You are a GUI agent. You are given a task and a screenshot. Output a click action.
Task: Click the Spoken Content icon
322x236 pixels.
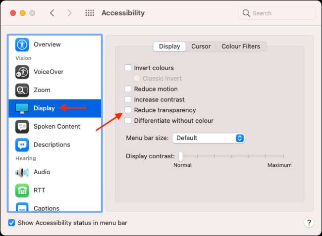coord(23,126)
